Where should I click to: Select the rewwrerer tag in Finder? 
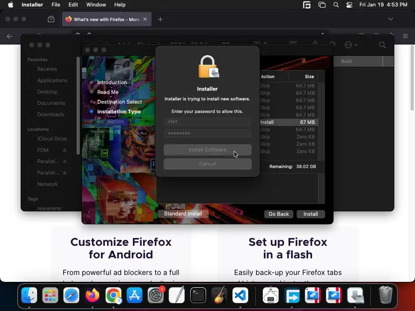[x=49, y=209]
